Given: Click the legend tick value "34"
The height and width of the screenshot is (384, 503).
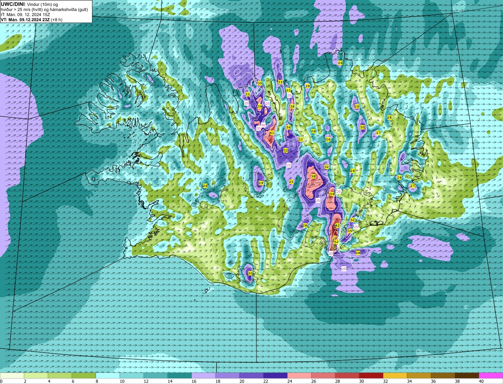Looking at the screenshot, I should (x=410, y=381).
